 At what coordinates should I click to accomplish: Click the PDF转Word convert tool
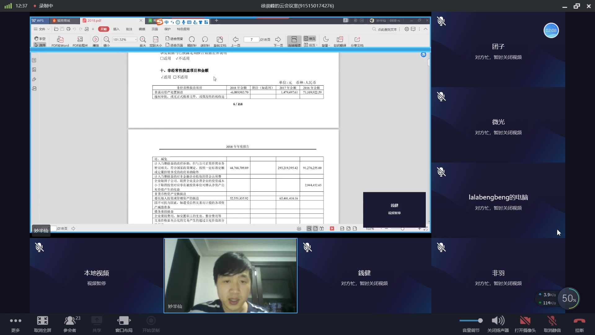point(60,42)
